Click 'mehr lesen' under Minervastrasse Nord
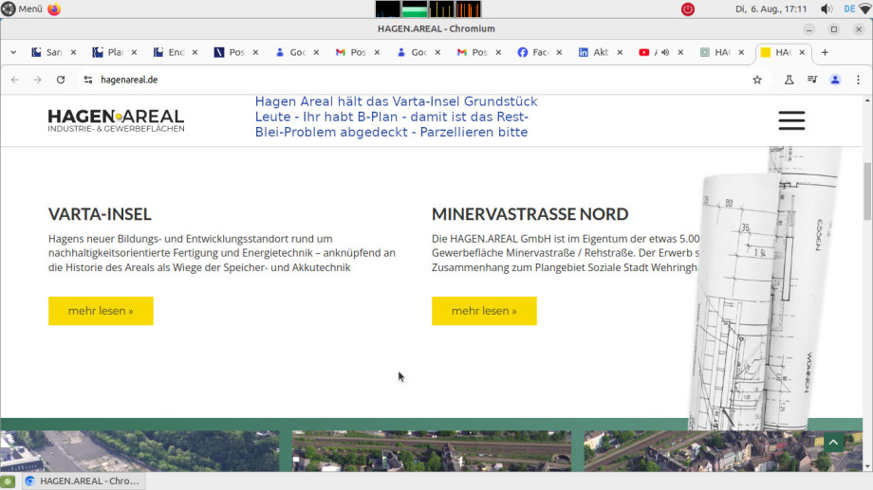 pos(484,311)
